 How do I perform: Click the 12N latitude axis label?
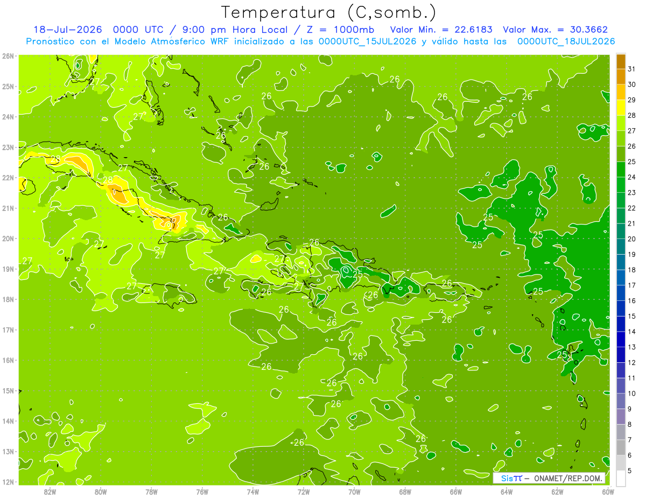pyautogui.click(x=8, y=482)
